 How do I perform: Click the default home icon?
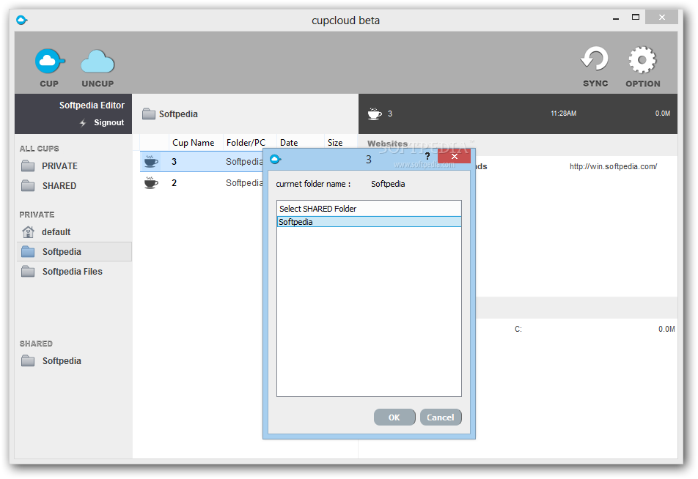(x=28, y=231)
